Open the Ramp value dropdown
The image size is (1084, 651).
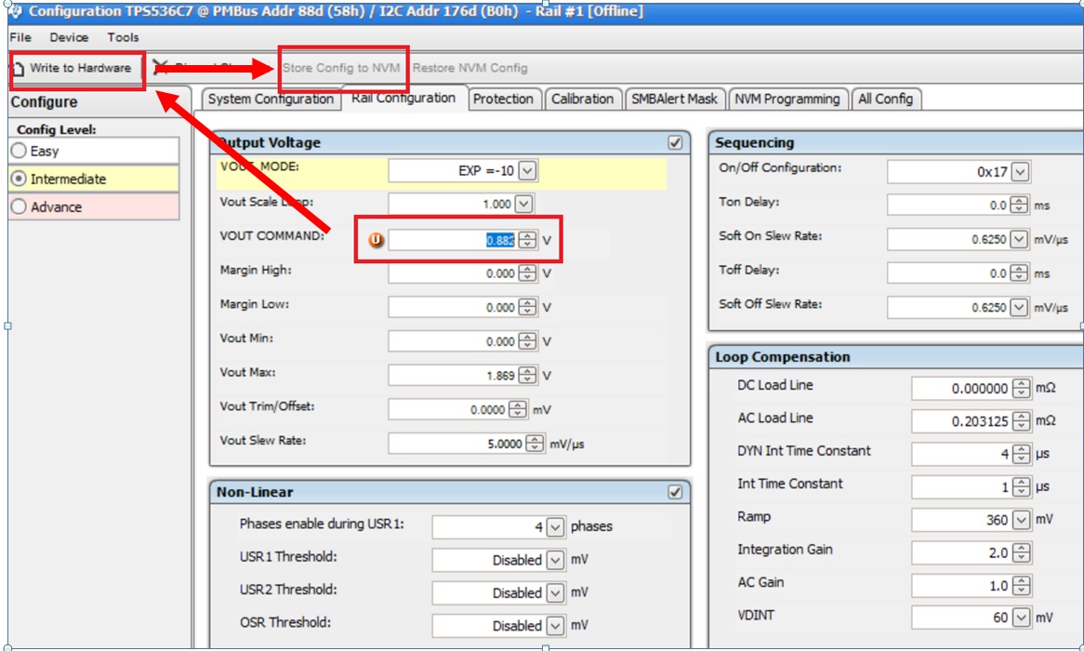coord(1022,520)
